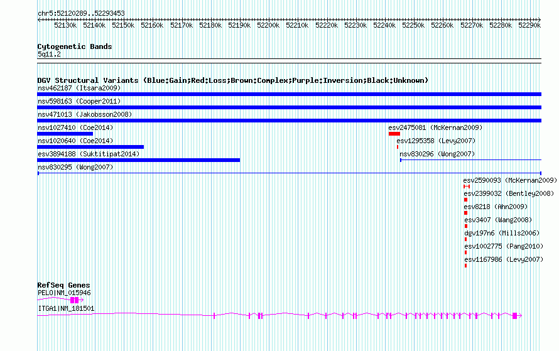Screen dimensions: 559x351
Task: Open variant nsv830295 (Wong2007) label
Action: click(75, 167)
